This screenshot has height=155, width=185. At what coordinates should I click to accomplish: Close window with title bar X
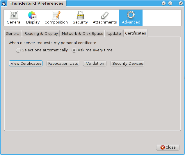[x=181, y=3]
